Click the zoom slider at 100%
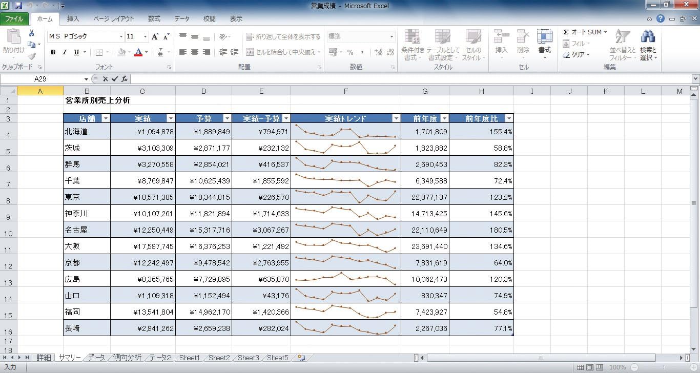Viewport: 700px width, 373px height. 664,367
